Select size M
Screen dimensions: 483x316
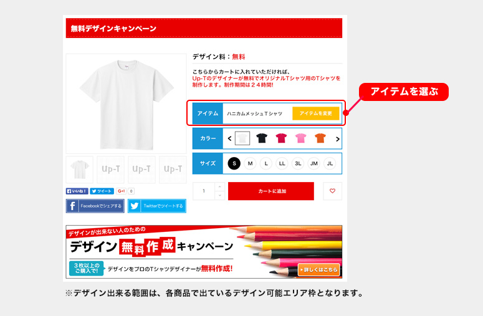click(x=250, y=163)
